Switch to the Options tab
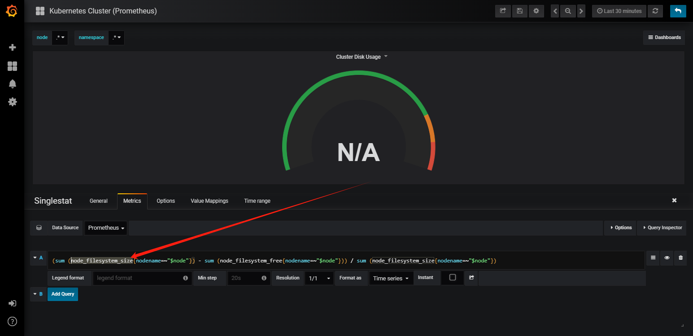Viewport: 693px width, 336px height. point(166,201)
